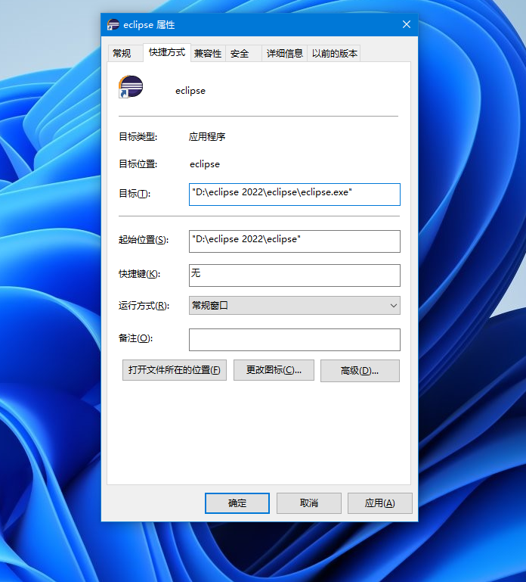Click the eclipse name next to icon
Screen dimensions: 526x582
tap(190, 91)
